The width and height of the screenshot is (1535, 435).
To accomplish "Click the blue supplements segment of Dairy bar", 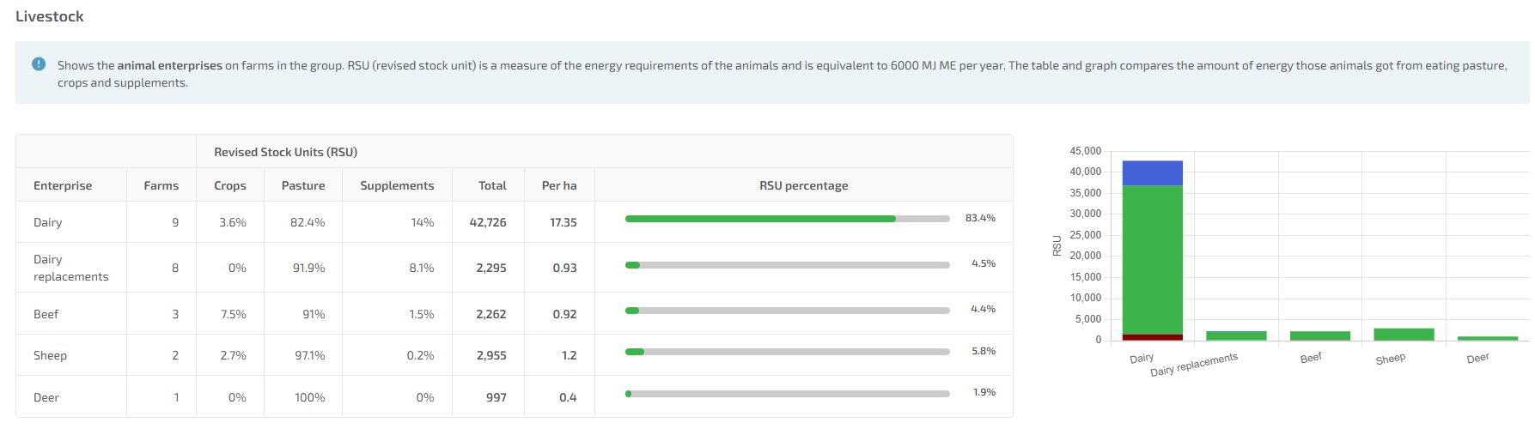I will [x=1152, y=172].
